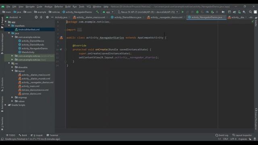Open the Gradle side panel
This screenshot has height=145, width=258.
(256, 21)
